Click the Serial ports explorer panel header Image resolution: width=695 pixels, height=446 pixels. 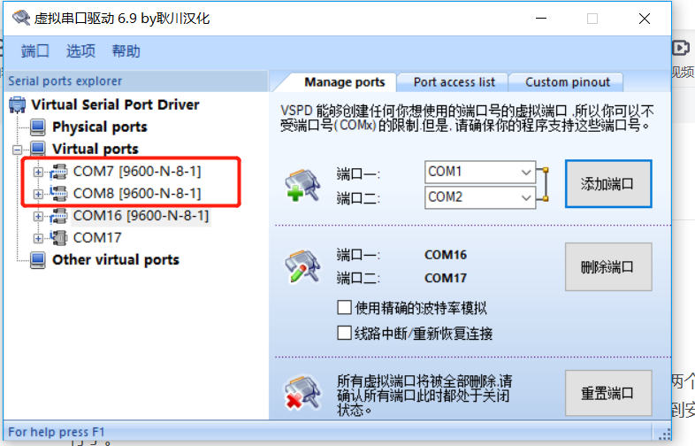point(135,81)
